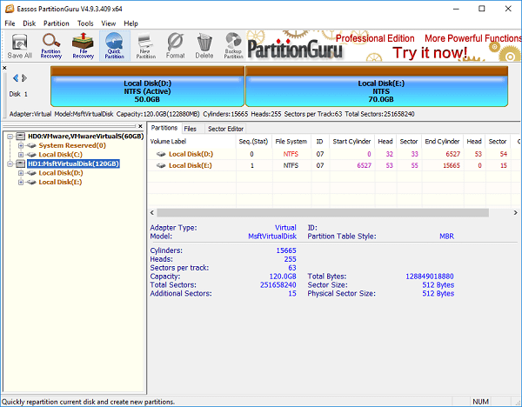The width and height of the screenshot is (522, 407).
Task: Switch to the Files tab
Action: coord(190,129)
